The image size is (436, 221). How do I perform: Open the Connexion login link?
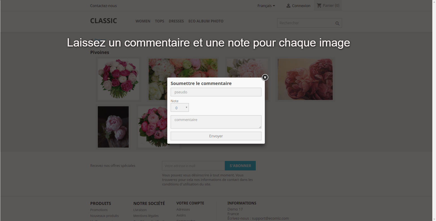coord(301,6)
